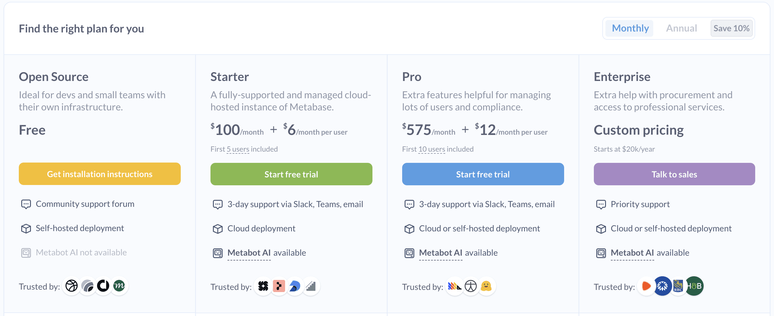
Task: Click the Starter plan heading
Action: [229, 77]
